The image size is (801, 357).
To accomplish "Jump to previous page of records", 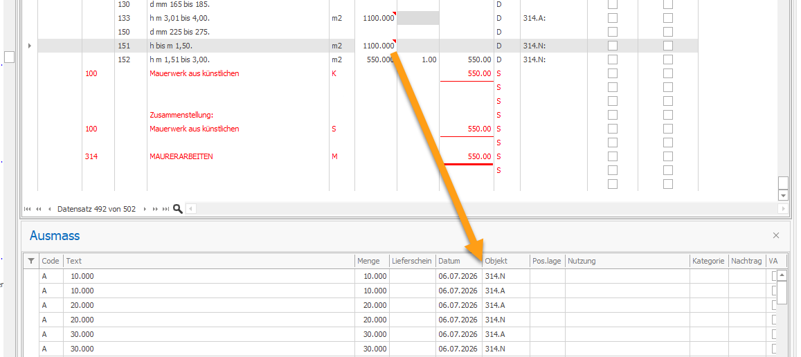I will click(38, 209).
